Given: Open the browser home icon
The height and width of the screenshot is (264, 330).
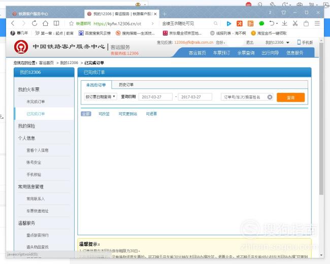Looking at the screenshot, I should (x=45, y=23).
